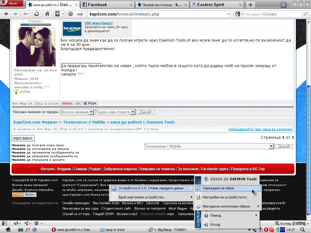Open the Технологии / Mobile jump-to dropdown
This screenshot has height=233, width=311.
(209, 147)
